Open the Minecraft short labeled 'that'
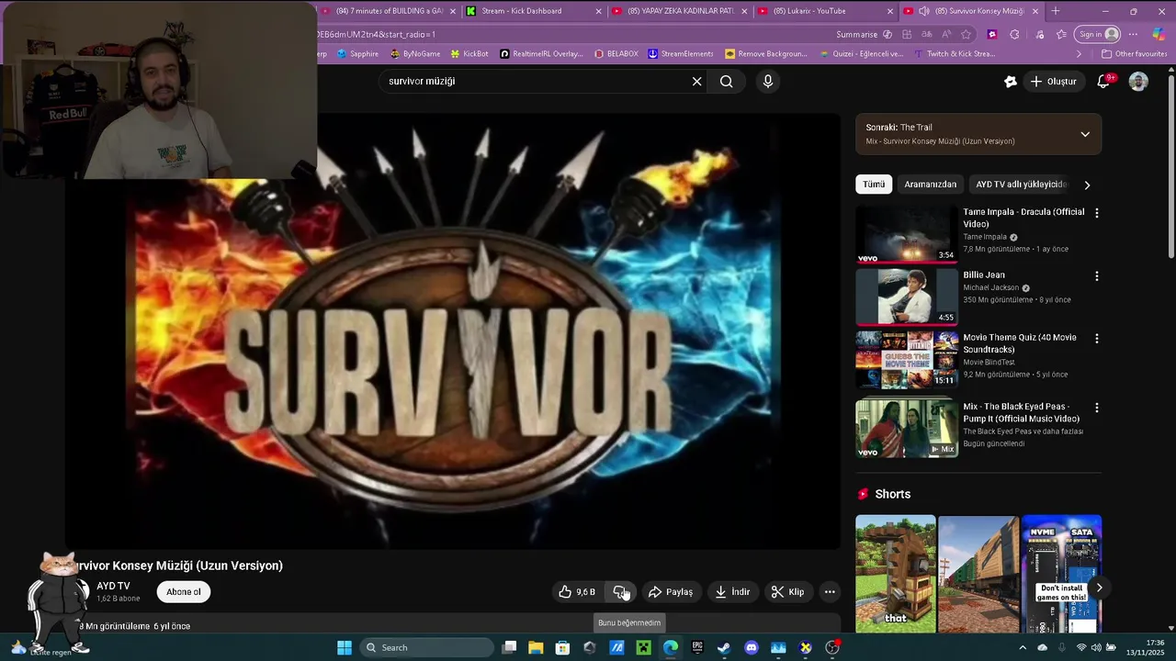 tap(896, 574)
